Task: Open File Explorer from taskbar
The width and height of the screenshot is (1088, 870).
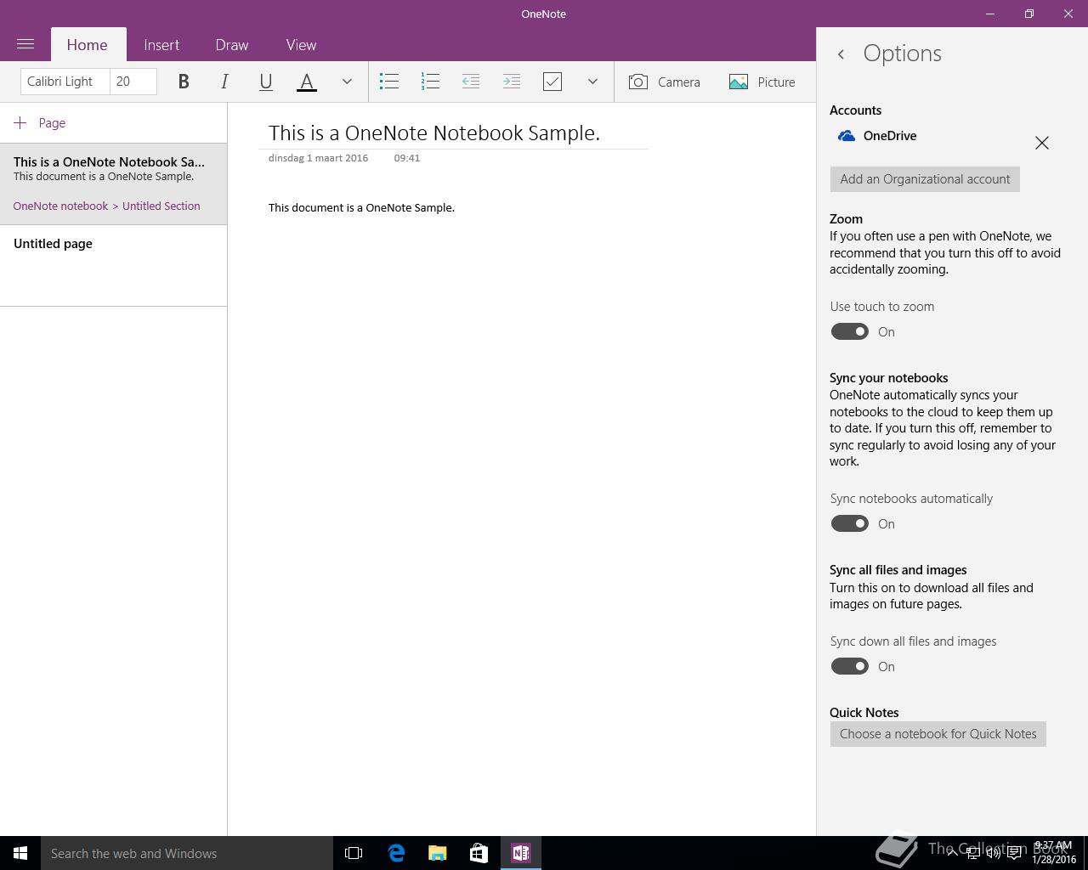Action: point(438,853)
